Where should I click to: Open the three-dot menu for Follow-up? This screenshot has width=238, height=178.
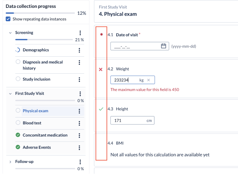80,162
